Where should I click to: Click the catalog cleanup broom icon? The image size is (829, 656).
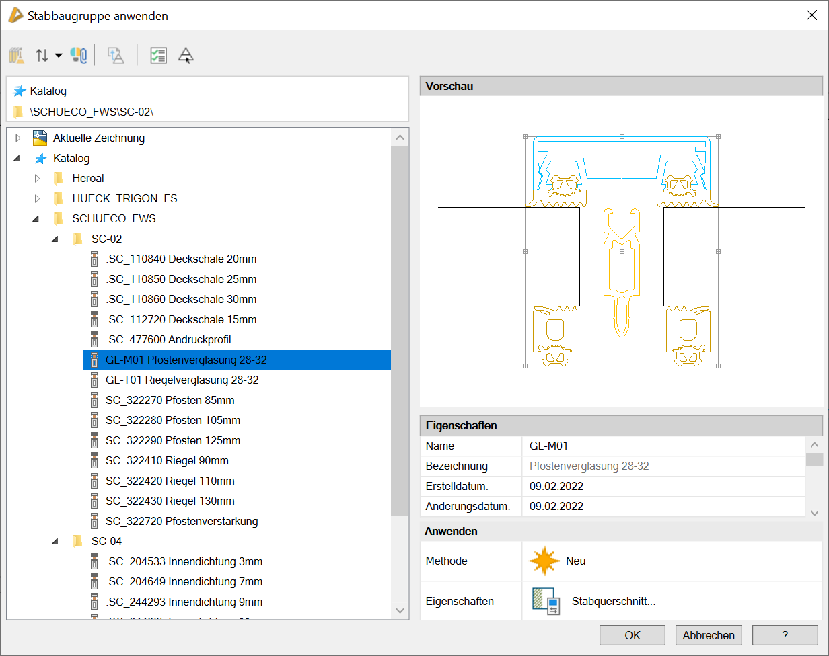coord(17,56)
